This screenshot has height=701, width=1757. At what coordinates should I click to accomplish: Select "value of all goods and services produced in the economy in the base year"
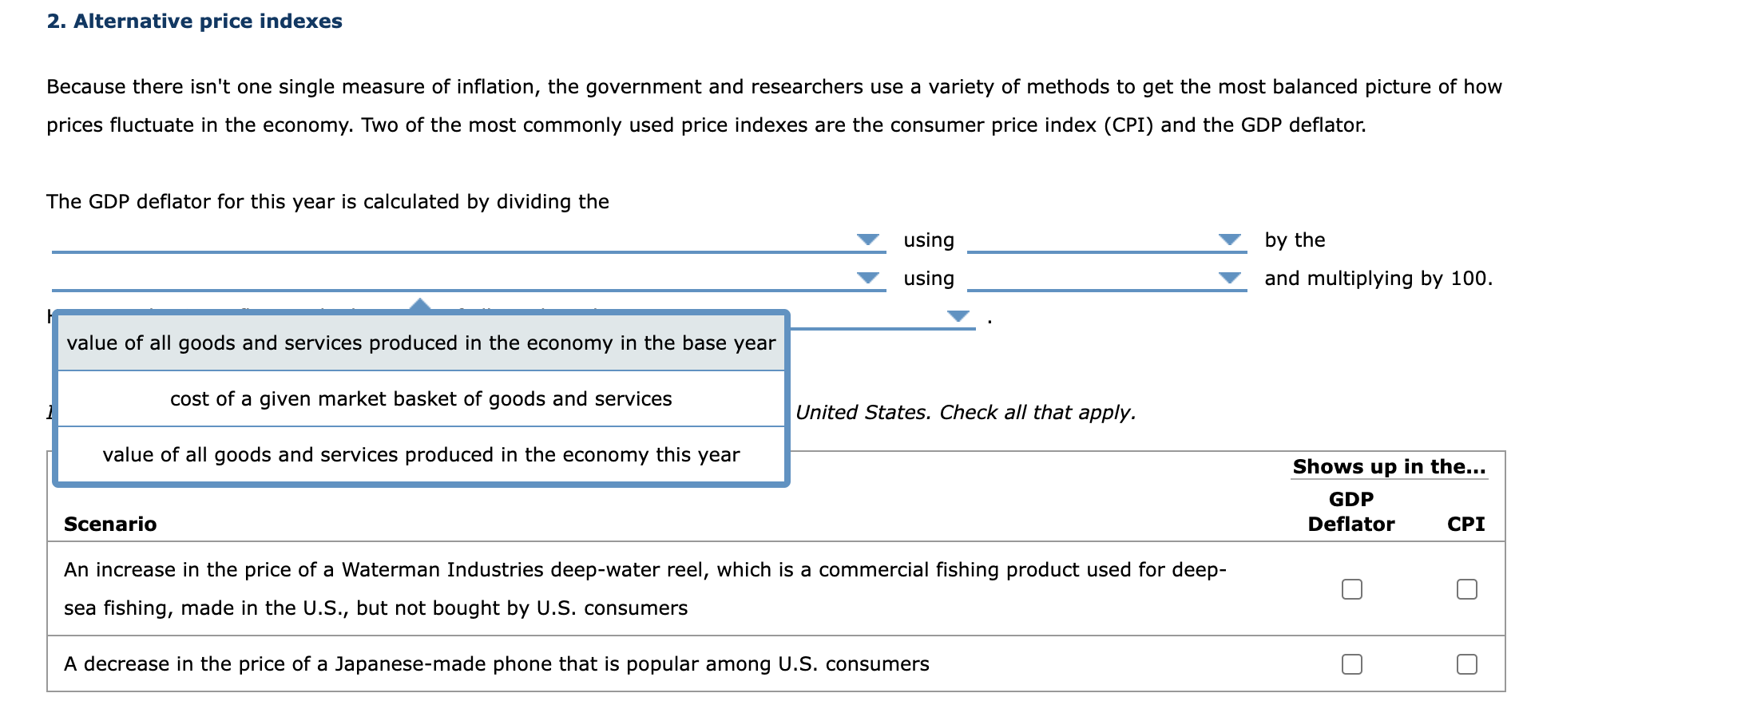[x=421, y=343]
